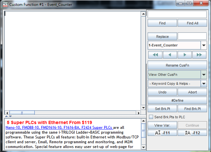Click the Find All button

click(x=192, y=23)
